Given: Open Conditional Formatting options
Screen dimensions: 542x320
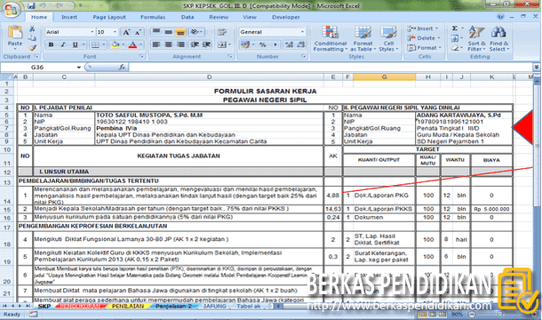Looking at the screenshot, I should coord(331,38).
